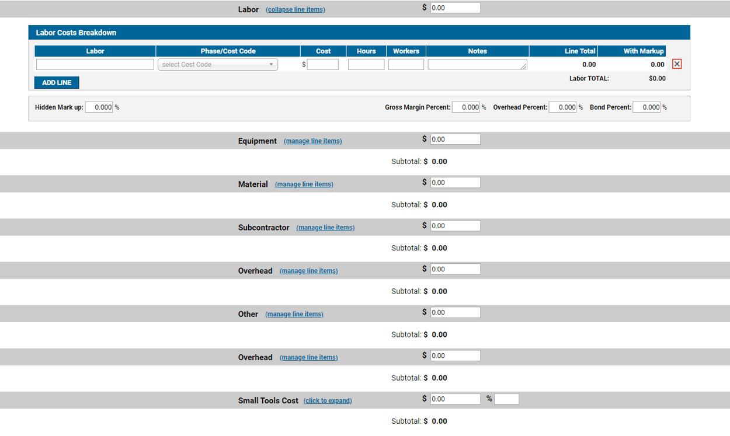This screenshot has width=730, height=436.
Task: Delete the labor line with red X
Action: (677, 64)
